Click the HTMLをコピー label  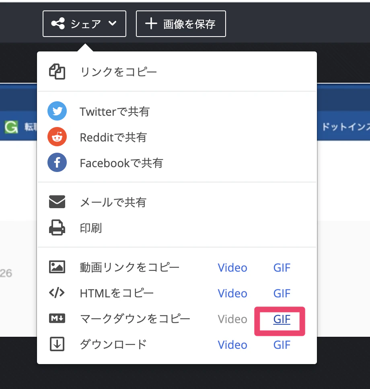pyautogui.click(x=117, y=293)
